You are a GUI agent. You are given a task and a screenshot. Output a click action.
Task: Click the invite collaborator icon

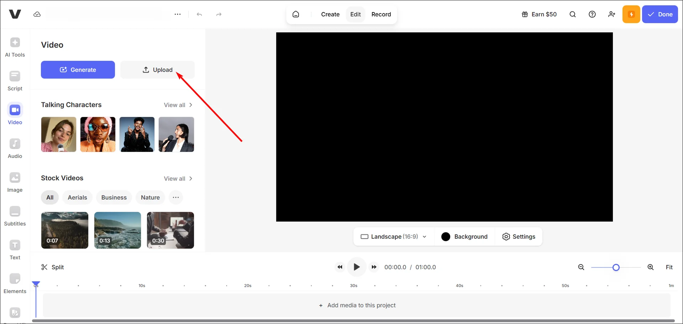coord(611,14)
